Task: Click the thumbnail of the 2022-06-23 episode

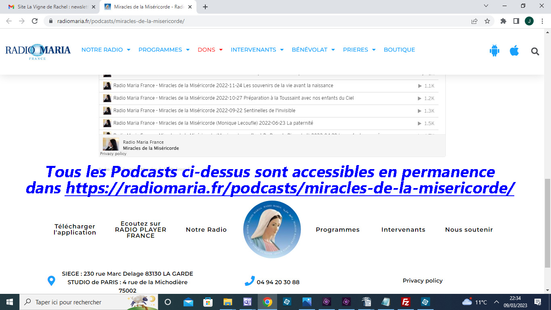Action: click(x=107, y=123)
